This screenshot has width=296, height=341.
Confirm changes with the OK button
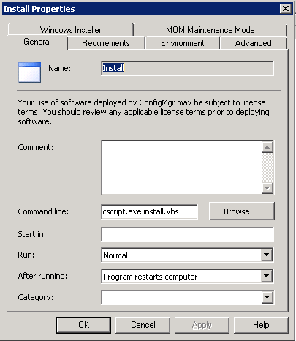click(x=83, y=325)
